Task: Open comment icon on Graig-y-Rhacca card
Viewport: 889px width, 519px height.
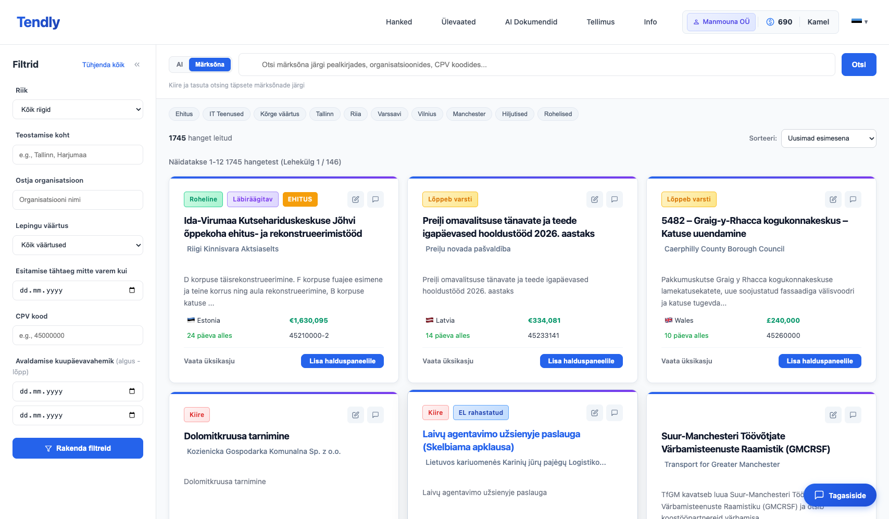Action: tap(853, 199)
